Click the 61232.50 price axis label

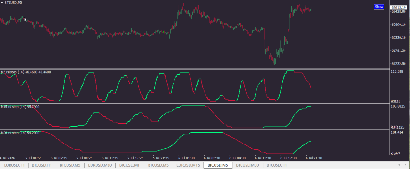click(399, 64)
